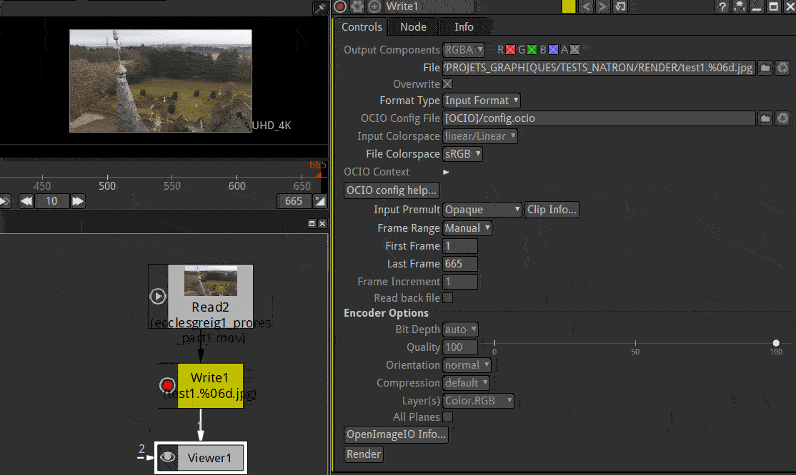Open the Orientation normal dropdown
796x475 pixels.
coord(467,365)
